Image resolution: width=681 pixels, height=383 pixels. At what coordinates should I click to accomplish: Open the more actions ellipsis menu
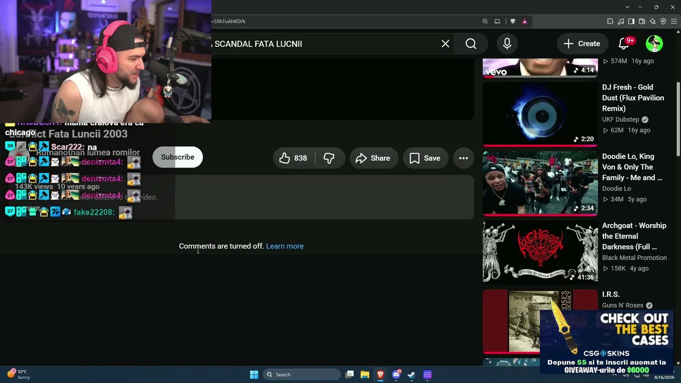[x=463, y=158]
